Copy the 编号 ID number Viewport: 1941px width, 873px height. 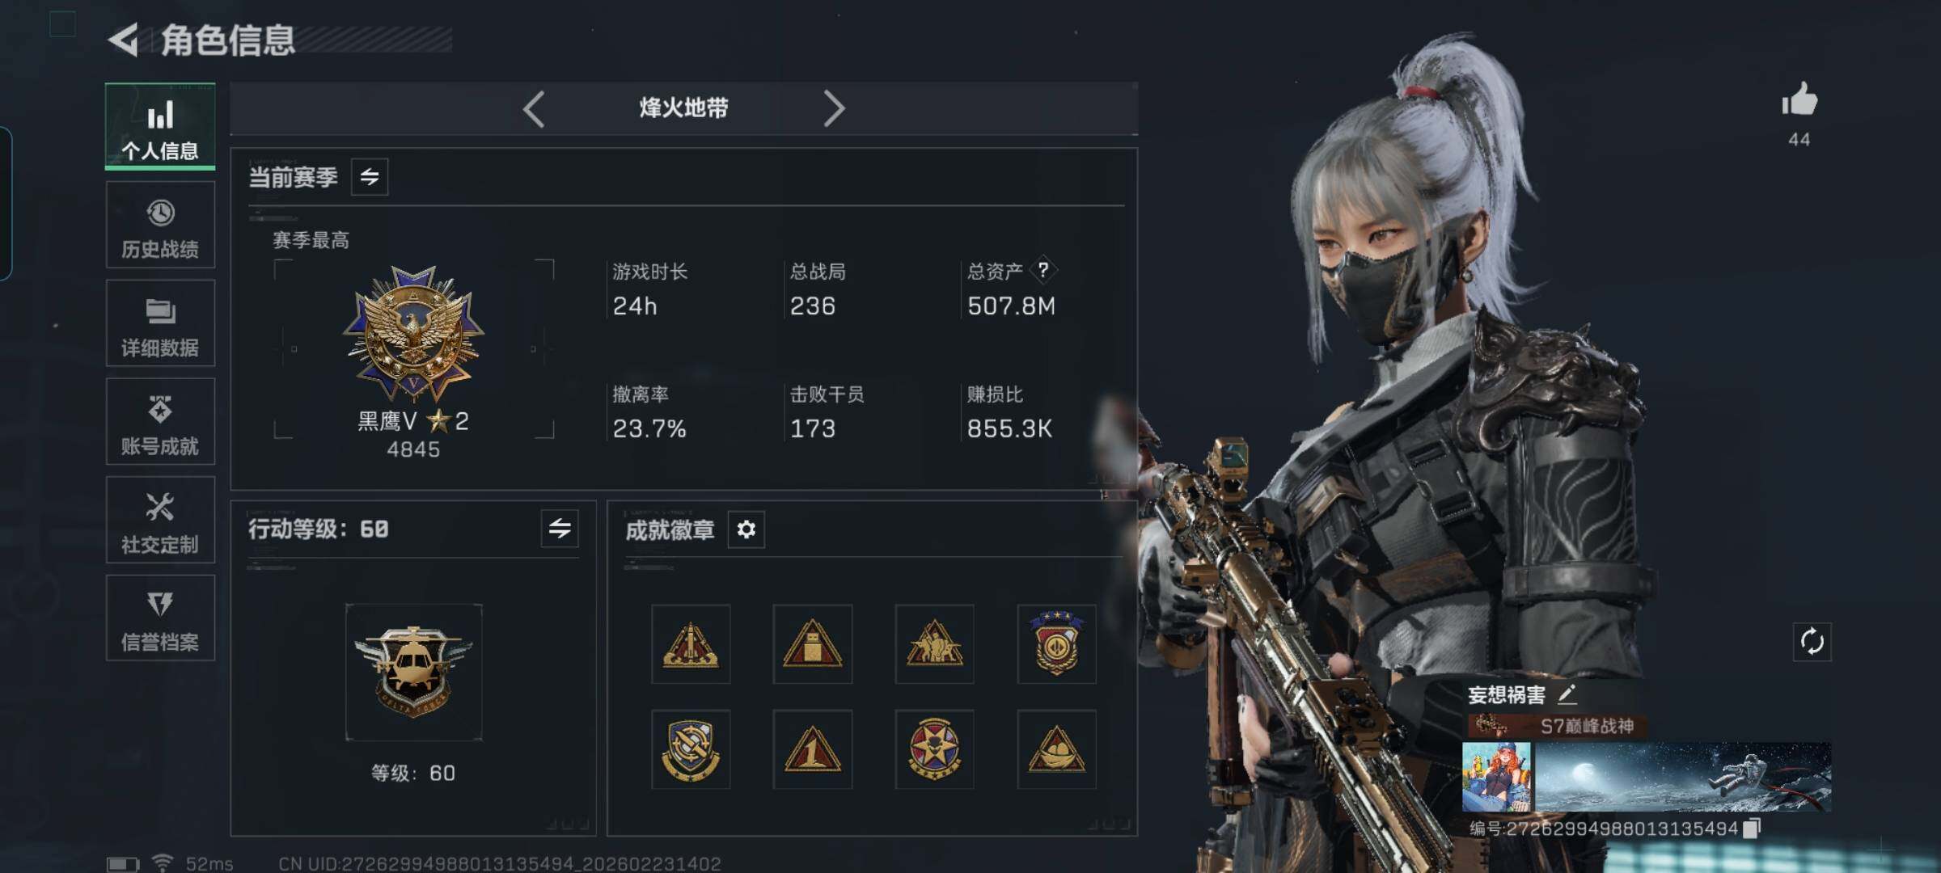(1752, 828)
